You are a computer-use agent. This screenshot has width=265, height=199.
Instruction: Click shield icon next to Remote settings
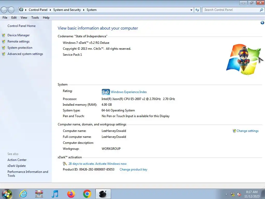click(4, 42)
